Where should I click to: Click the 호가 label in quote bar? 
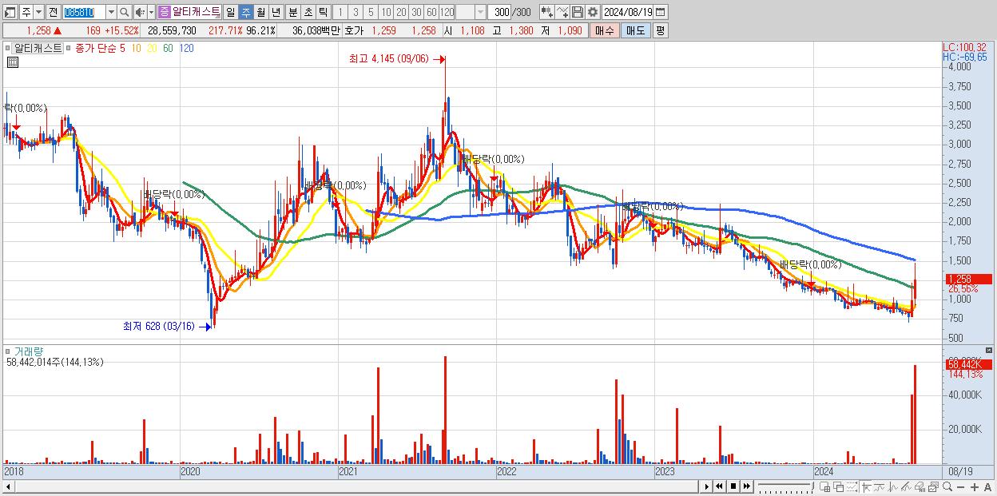point(354,30)
